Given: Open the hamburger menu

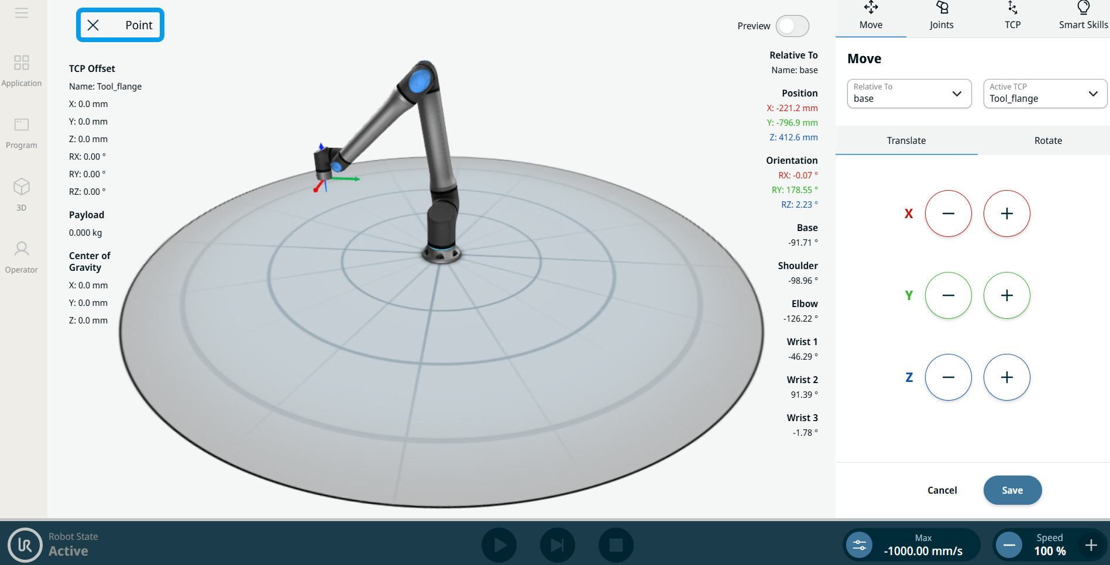Looking at the screenshot, I should click(22, 13).
